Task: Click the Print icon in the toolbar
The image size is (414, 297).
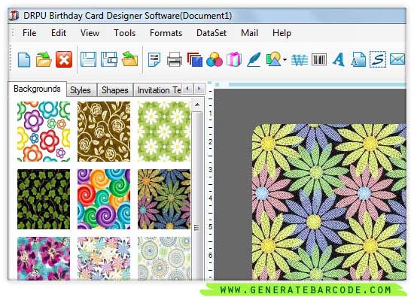Action: pyautogui.click(x=175, y=59)
